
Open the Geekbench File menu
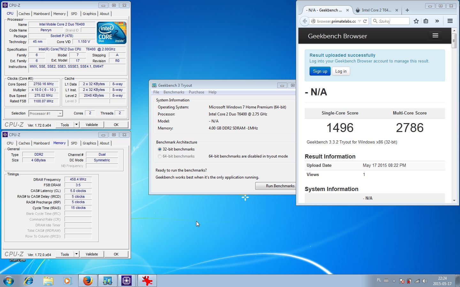156,92
